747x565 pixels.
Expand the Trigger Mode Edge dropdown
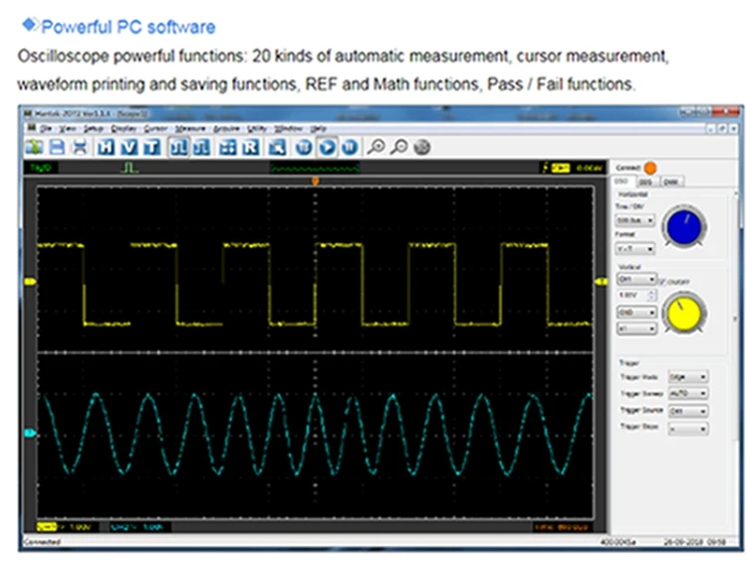click(x=689, y=378)
